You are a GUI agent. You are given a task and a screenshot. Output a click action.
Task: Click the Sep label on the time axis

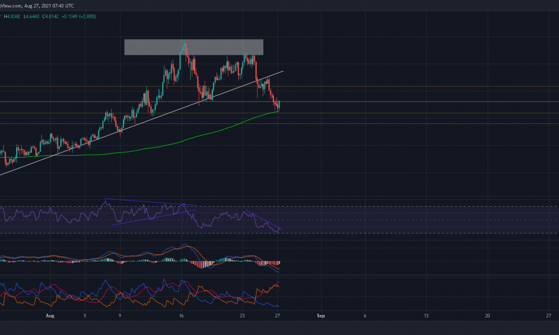point(321,315)
